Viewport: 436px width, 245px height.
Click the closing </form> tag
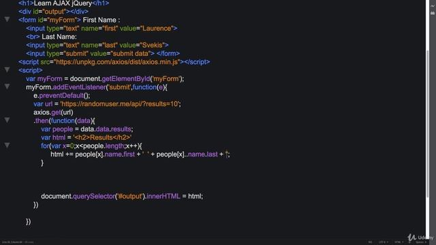(x=168, y=53)
